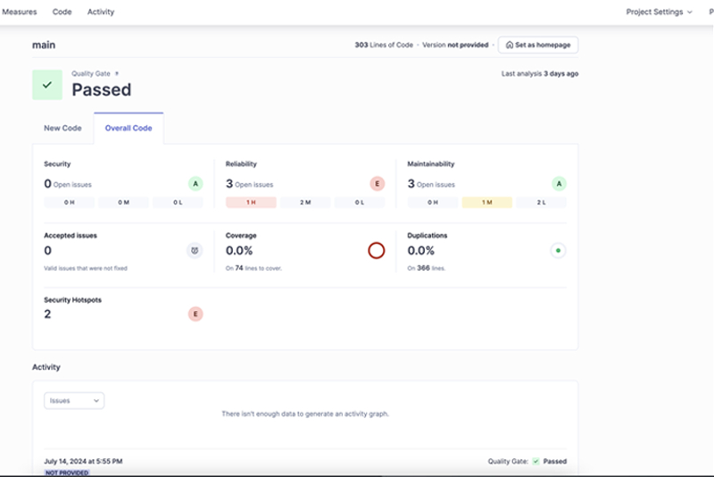Switch to the New Code tab

(x=62, y=129)
